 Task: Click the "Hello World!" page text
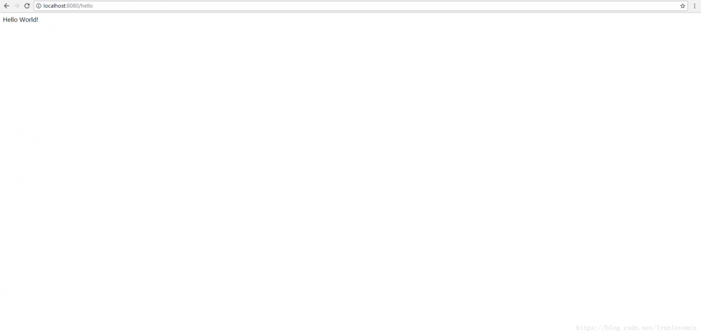pyautogui.click(x=20, y=20)
